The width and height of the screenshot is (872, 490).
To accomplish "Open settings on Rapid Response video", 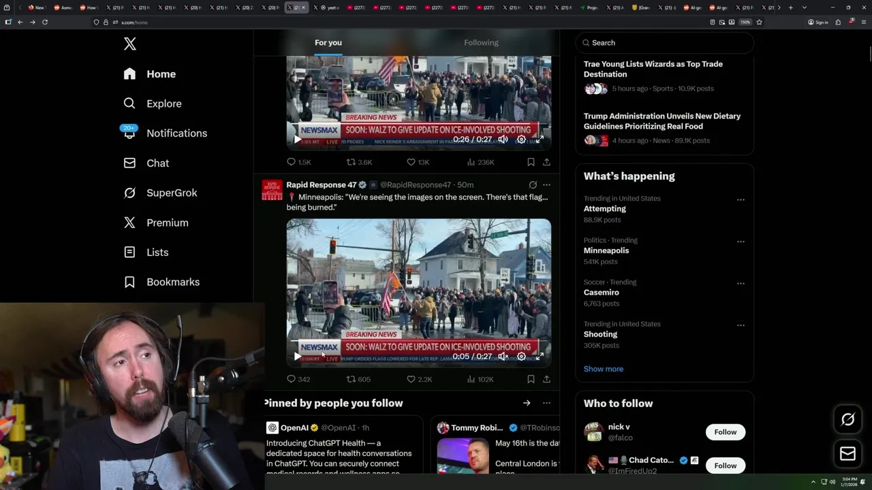I will (521, 357).
